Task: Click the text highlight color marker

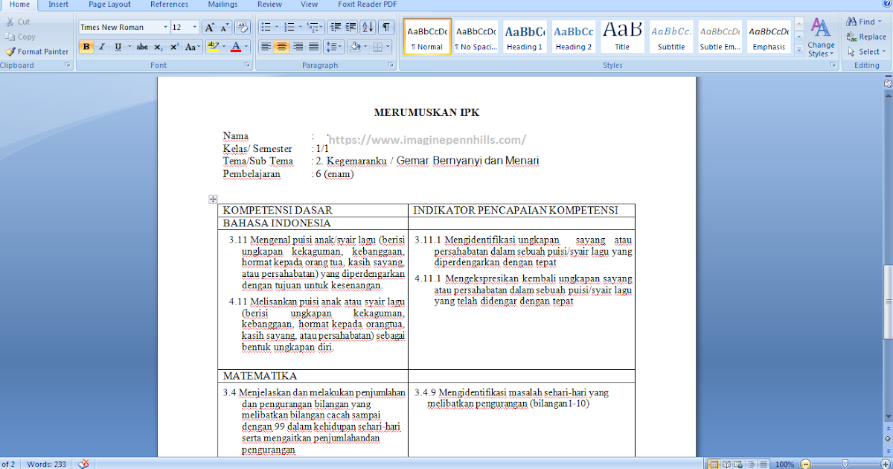Action: click(x=212, y=47)
